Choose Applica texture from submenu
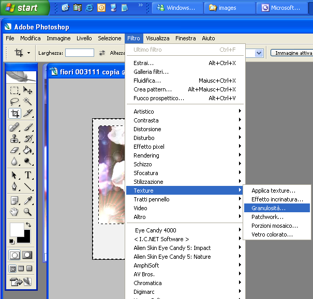 tap(277, 191)
